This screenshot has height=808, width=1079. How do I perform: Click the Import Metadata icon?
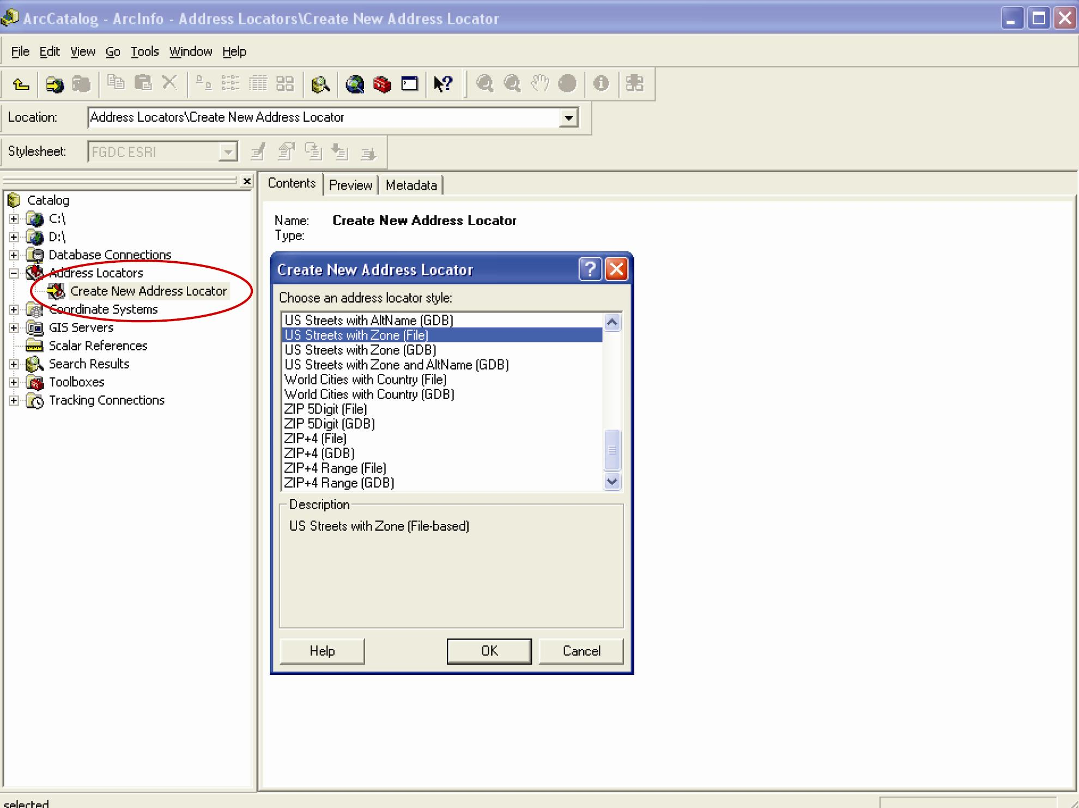click(341, 152)
